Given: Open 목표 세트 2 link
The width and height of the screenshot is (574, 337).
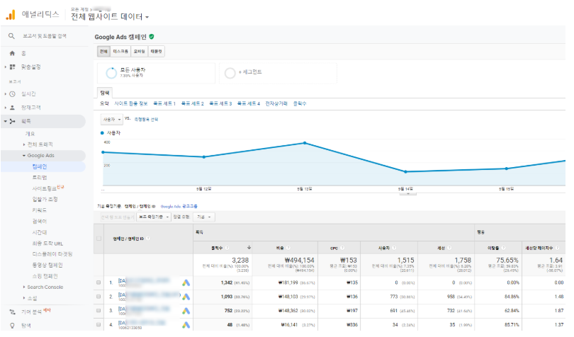Looking at the screenshot, I should pos(192,104).
